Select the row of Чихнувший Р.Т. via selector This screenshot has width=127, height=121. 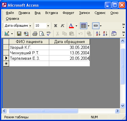[x=6, y=53]
